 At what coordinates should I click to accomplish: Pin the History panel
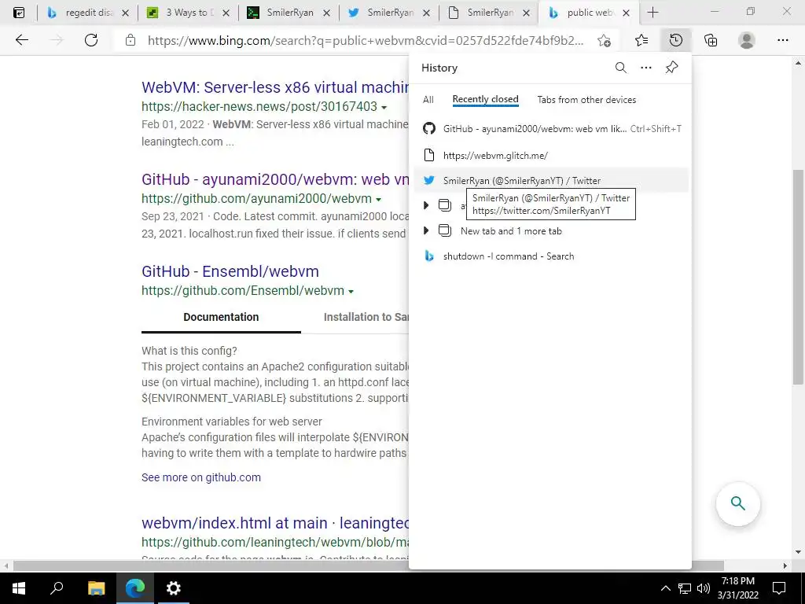671,68
